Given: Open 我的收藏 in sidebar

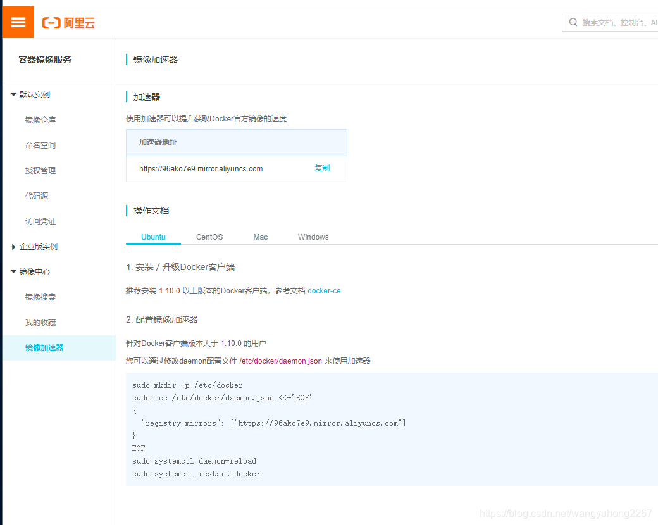Looking at the screenshot, I should coord(40,323).
